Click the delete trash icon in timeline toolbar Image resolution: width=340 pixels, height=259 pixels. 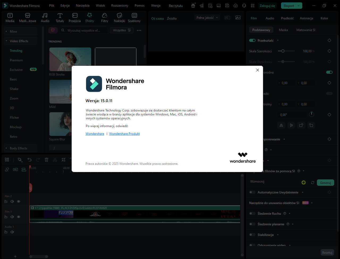(46, 160)
